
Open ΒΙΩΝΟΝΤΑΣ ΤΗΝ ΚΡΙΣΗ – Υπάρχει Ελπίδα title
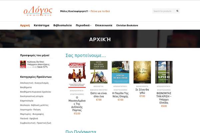tap(164, 98)
